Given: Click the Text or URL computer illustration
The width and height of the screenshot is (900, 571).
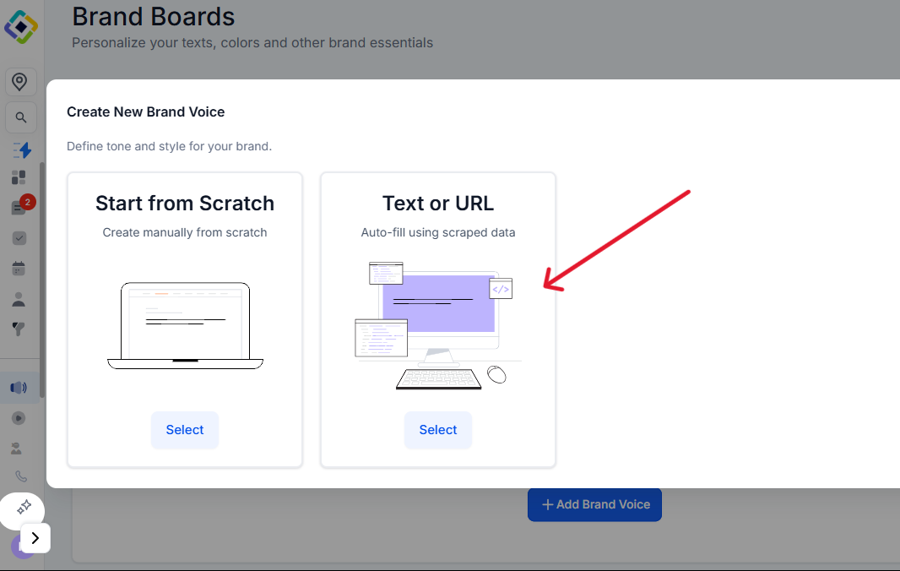Looking at the screenshot, I should pyautogui.click(x=437, y=325).
